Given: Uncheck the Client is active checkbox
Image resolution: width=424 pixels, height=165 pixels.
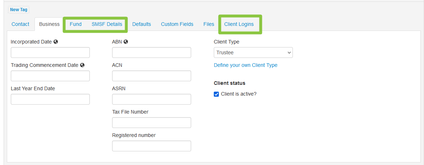Looking at the screenshot, I should (x=216, y=94).
